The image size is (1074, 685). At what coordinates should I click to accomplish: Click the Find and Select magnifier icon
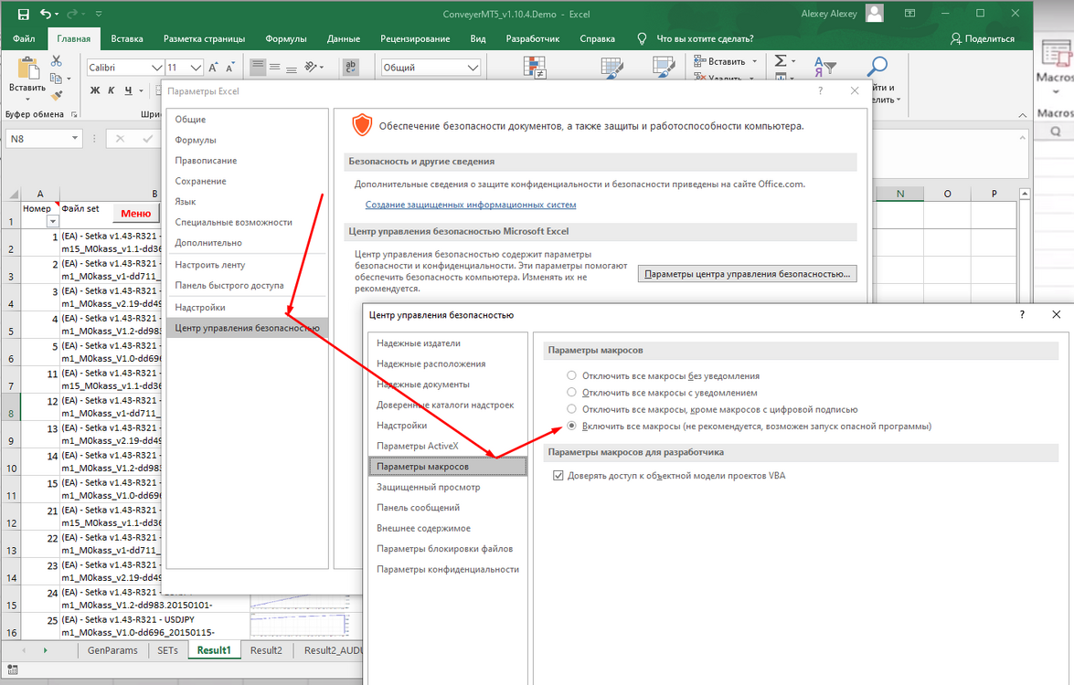pos(877,67)
